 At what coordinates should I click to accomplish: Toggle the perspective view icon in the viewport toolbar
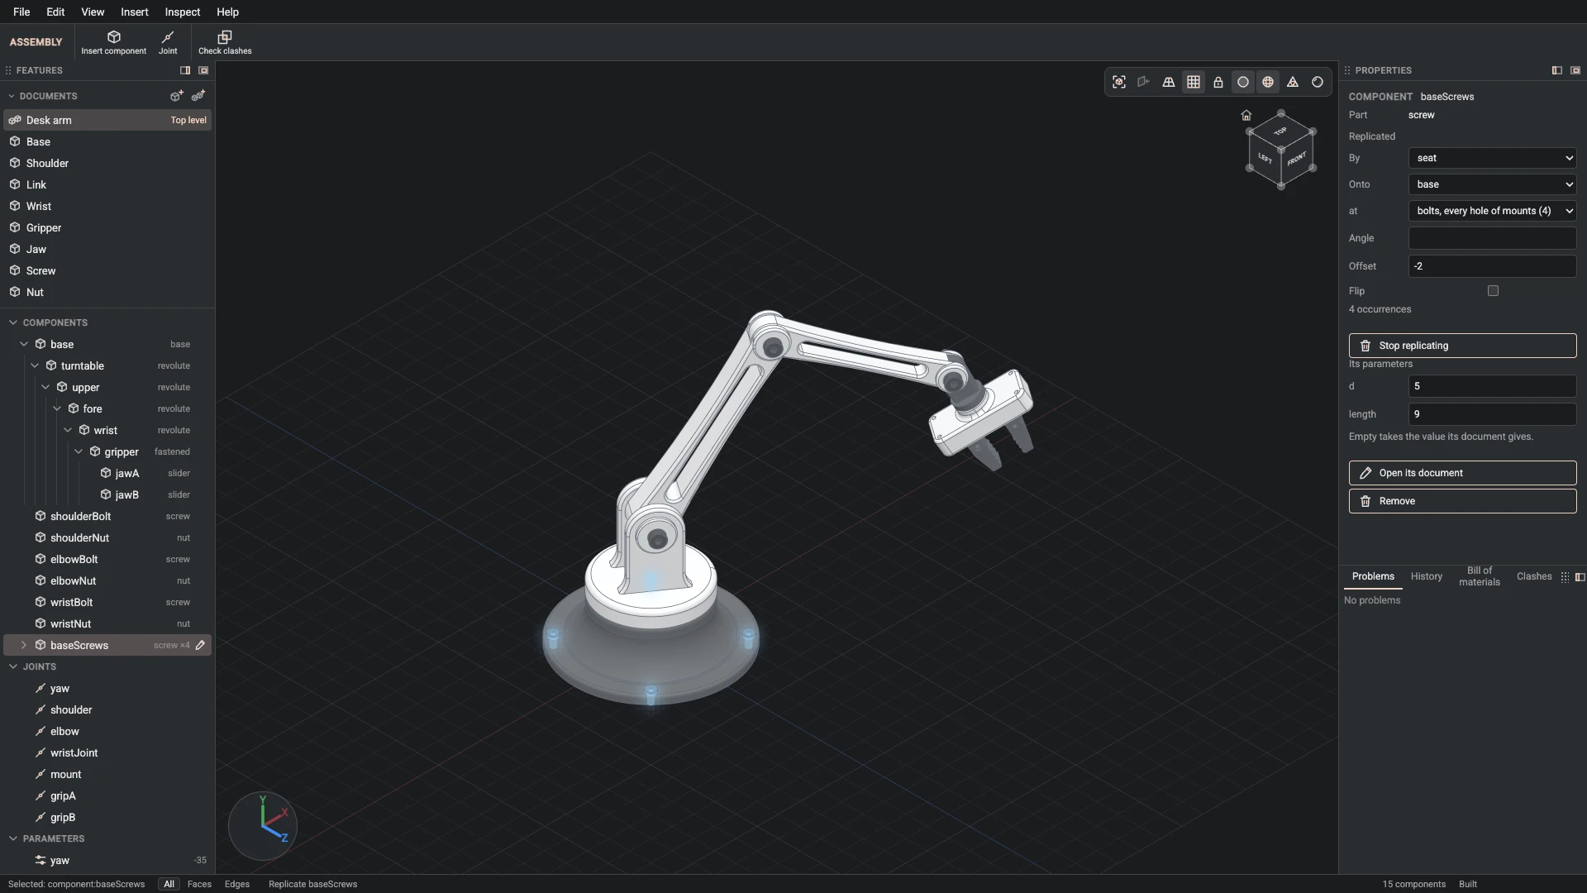coord(1169,82)
